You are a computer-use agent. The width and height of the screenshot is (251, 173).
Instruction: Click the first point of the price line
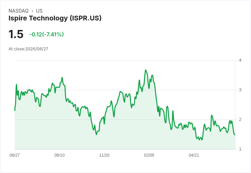[x=15, y=110]
